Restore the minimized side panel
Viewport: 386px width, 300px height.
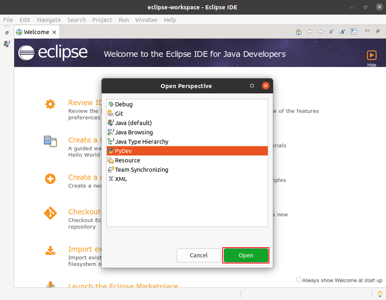pyautogui.click(x=7, y=33)
